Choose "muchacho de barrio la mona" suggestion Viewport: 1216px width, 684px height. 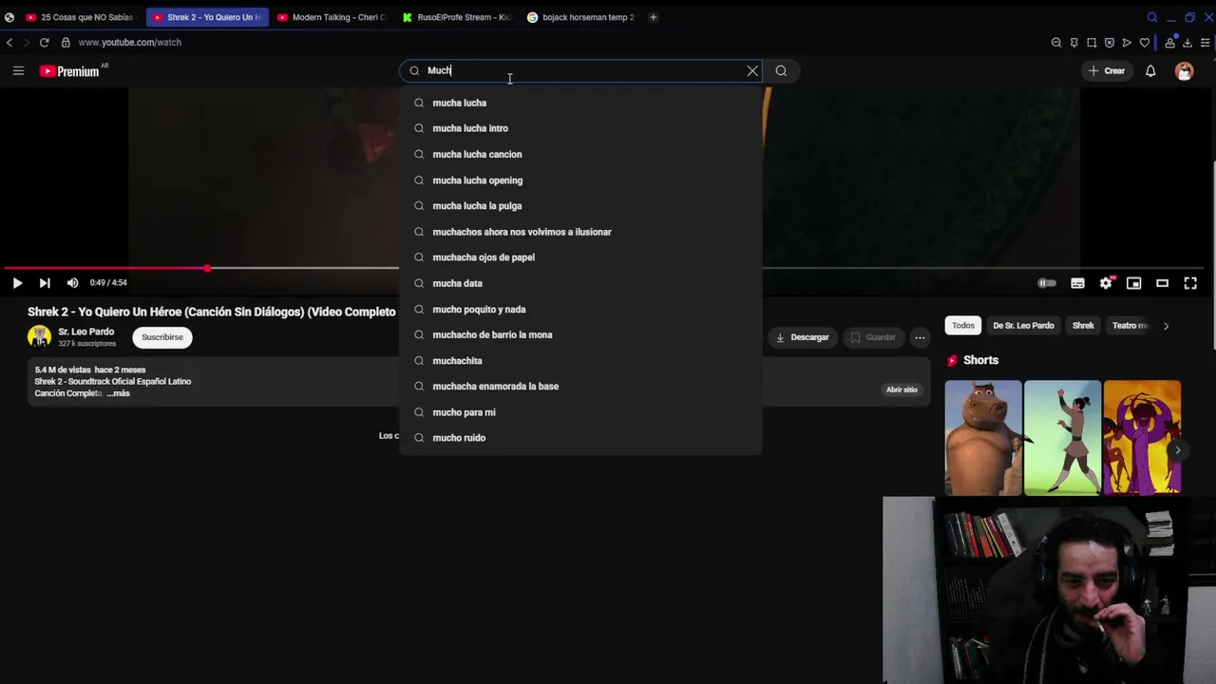(x=580, y=334)
